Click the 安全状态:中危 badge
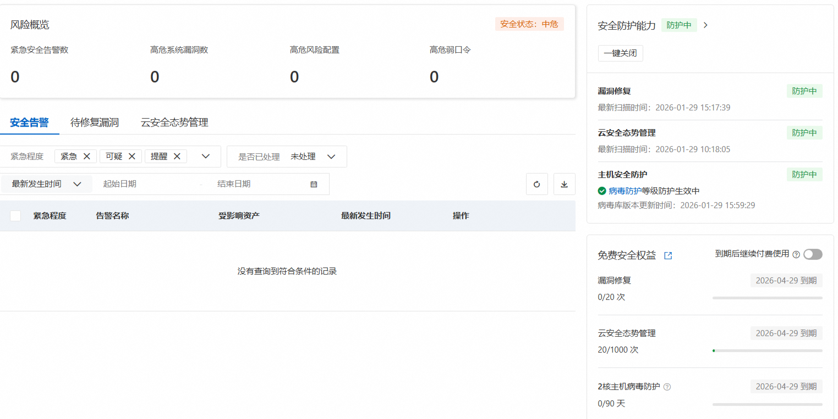 coord(529,24)
